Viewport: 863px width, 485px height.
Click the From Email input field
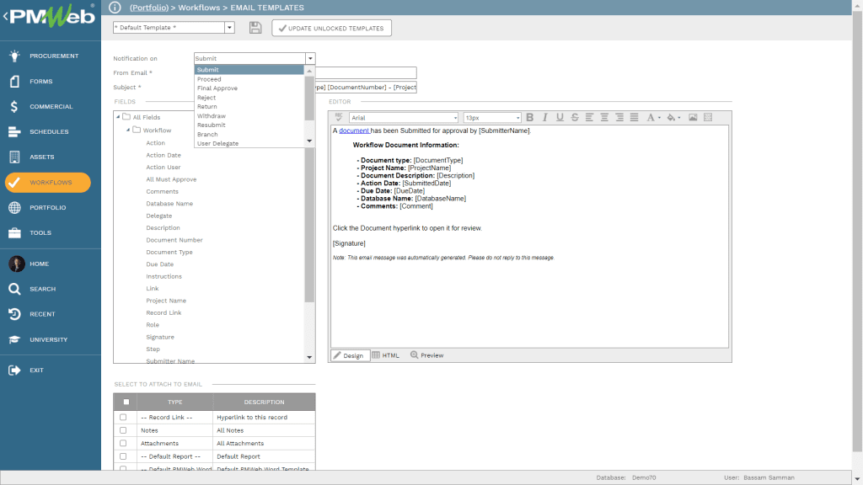(366, 72)
